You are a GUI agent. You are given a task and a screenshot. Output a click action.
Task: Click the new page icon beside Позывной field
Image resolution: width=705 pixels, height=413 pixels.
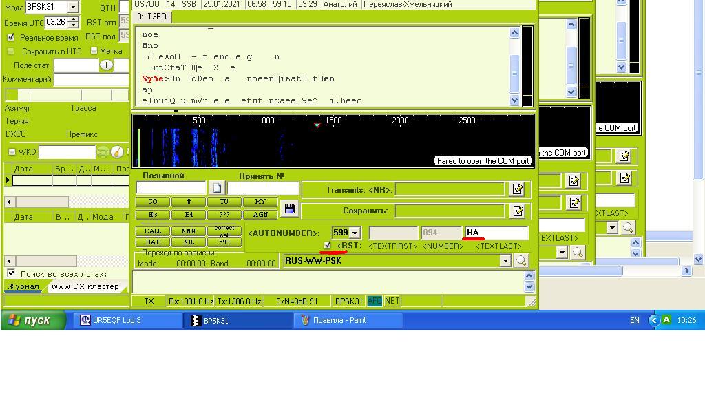pyautogui.click(x=216, y=188)
